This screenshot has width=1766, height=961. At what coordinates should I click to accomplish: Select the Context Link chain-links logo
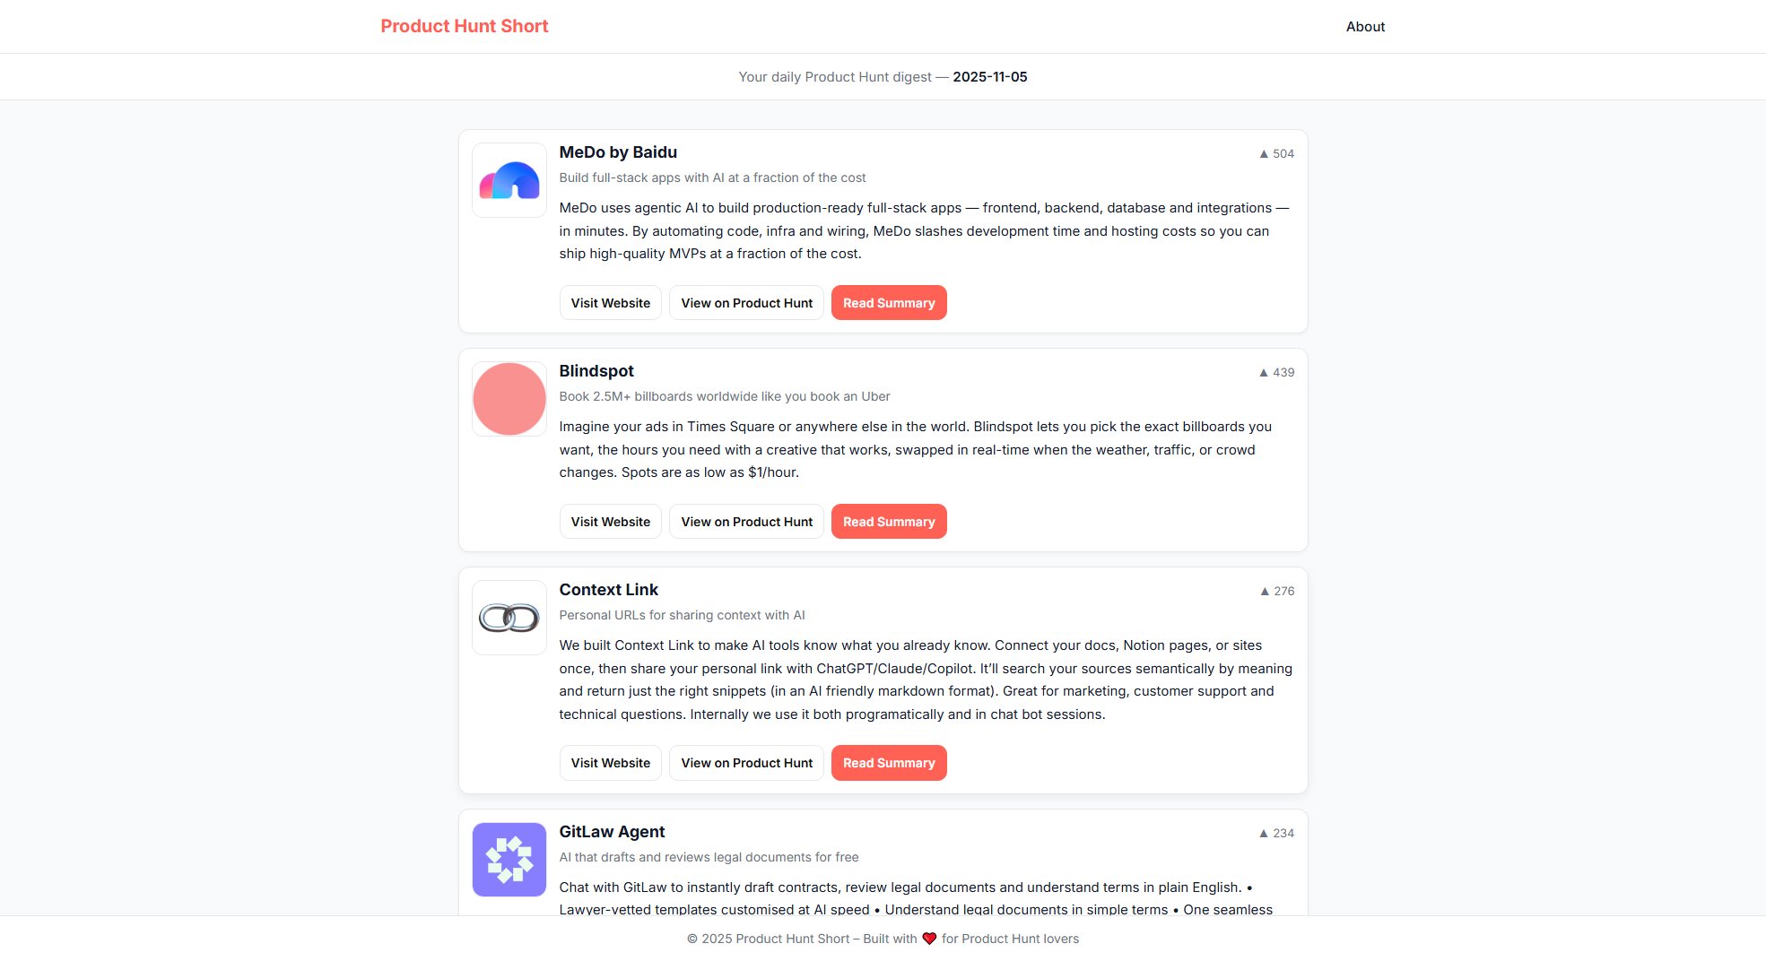coord(509,617)
